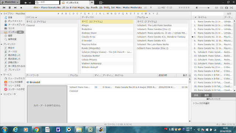This screenshot has width=236, height=133.
Task: Jump to letter S in alphabet bar
Action: [131, 14]
